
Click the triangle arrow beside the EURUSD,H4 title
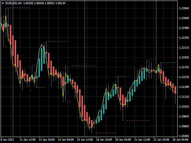[3, 3]
